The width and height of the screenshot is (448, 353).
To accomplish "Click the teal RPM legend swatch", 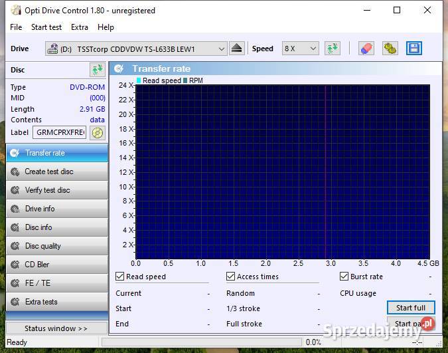I will [185, 80].
